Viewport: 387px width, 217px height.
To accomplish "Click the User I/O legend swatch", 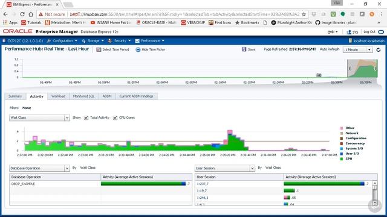I will click(342, 154).
